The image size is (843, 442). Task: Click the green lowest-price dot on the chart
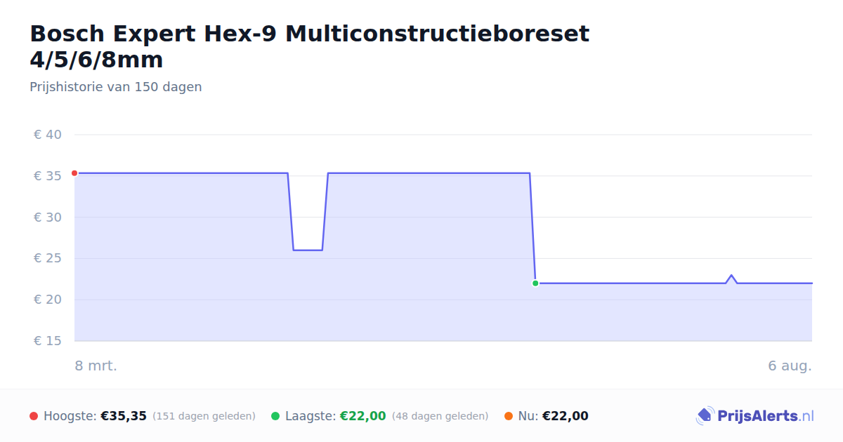tap(535, 283)
